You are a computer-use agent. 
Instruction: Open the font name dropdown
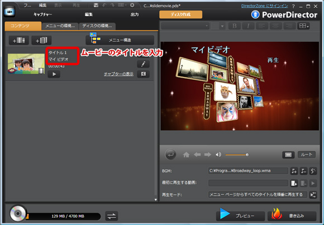pos(185,26)
